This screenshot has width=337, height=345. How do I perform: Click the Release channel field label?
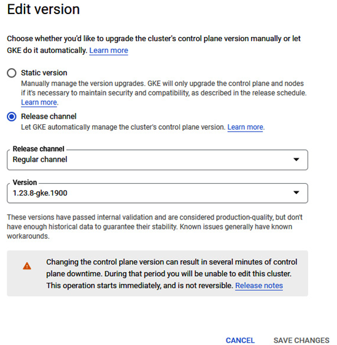tap(39, 149)
